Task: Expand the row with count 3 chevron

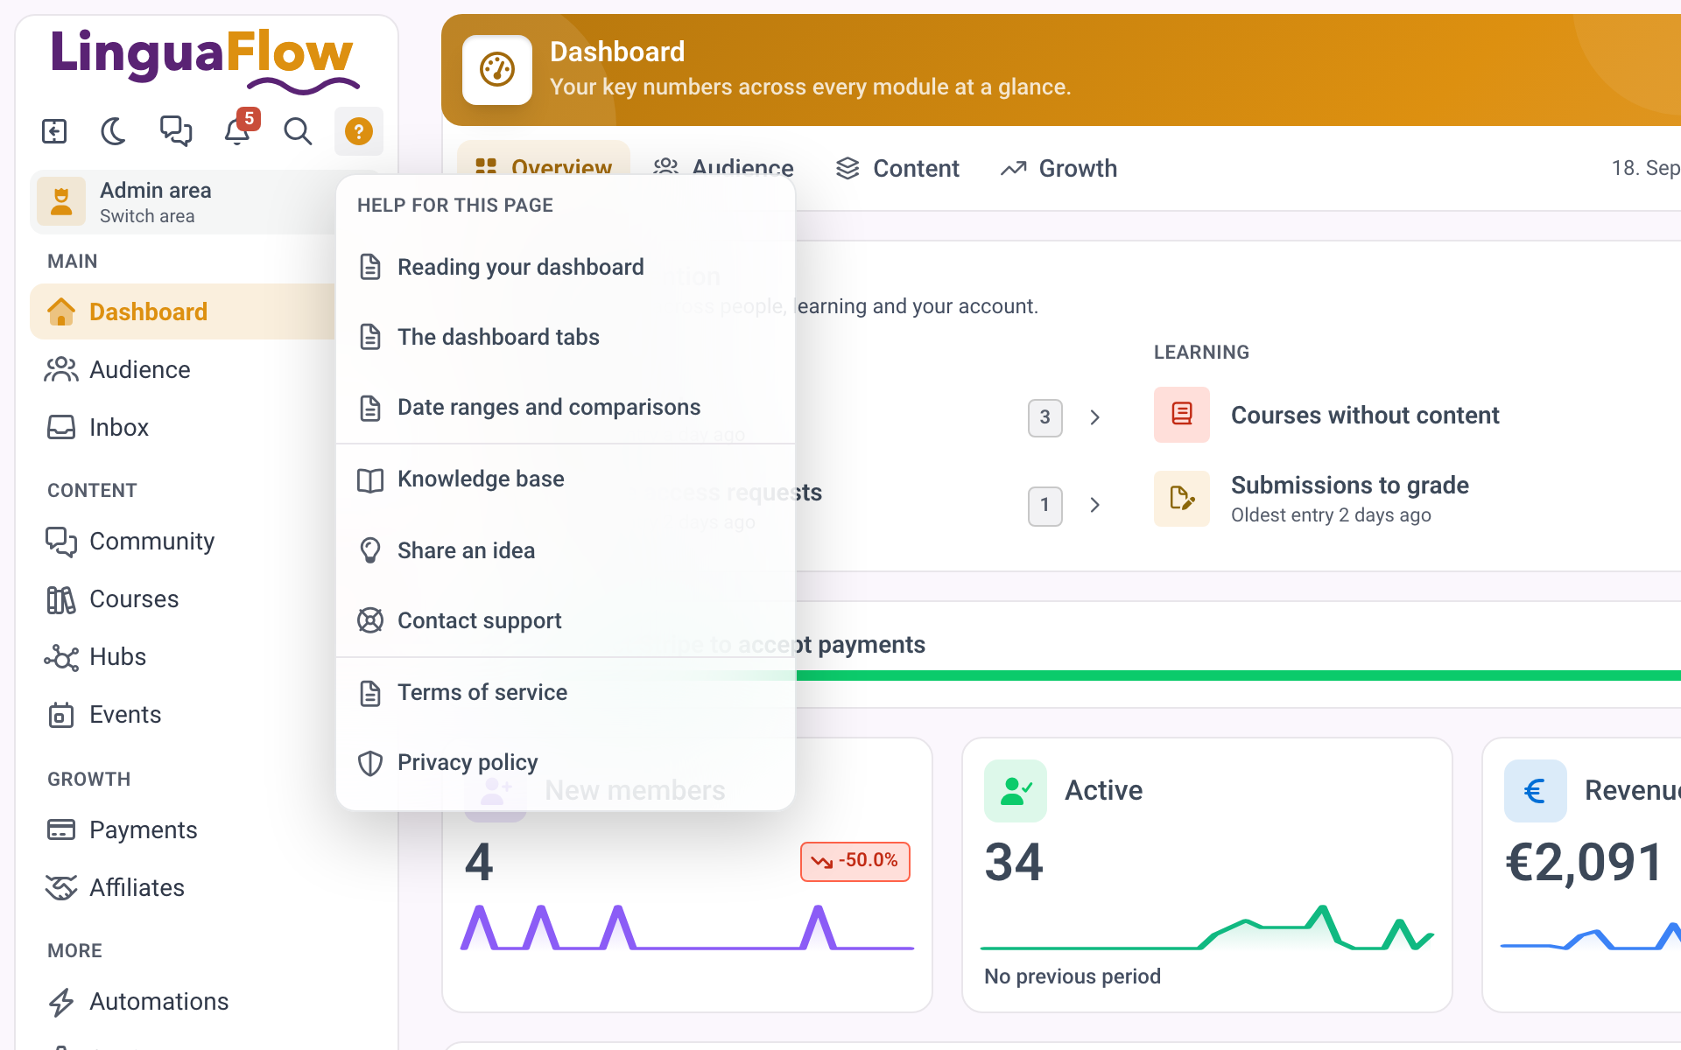Action: 1094,417
